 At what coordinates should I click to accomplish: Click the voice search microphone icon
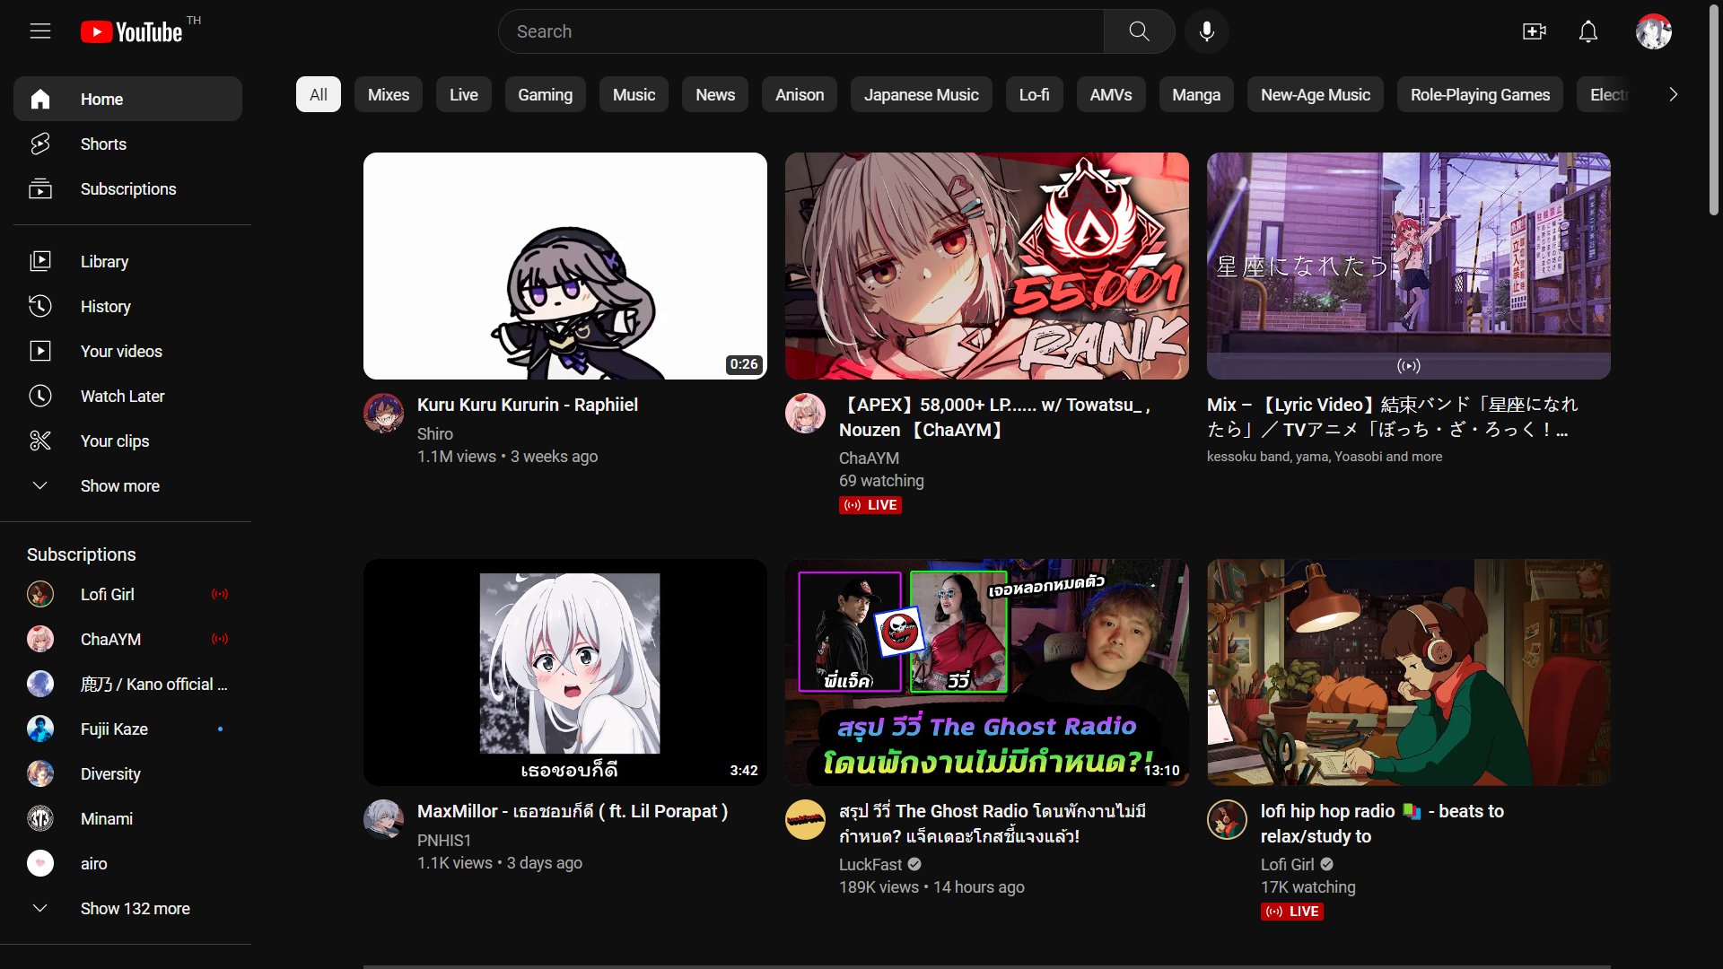1206,31
